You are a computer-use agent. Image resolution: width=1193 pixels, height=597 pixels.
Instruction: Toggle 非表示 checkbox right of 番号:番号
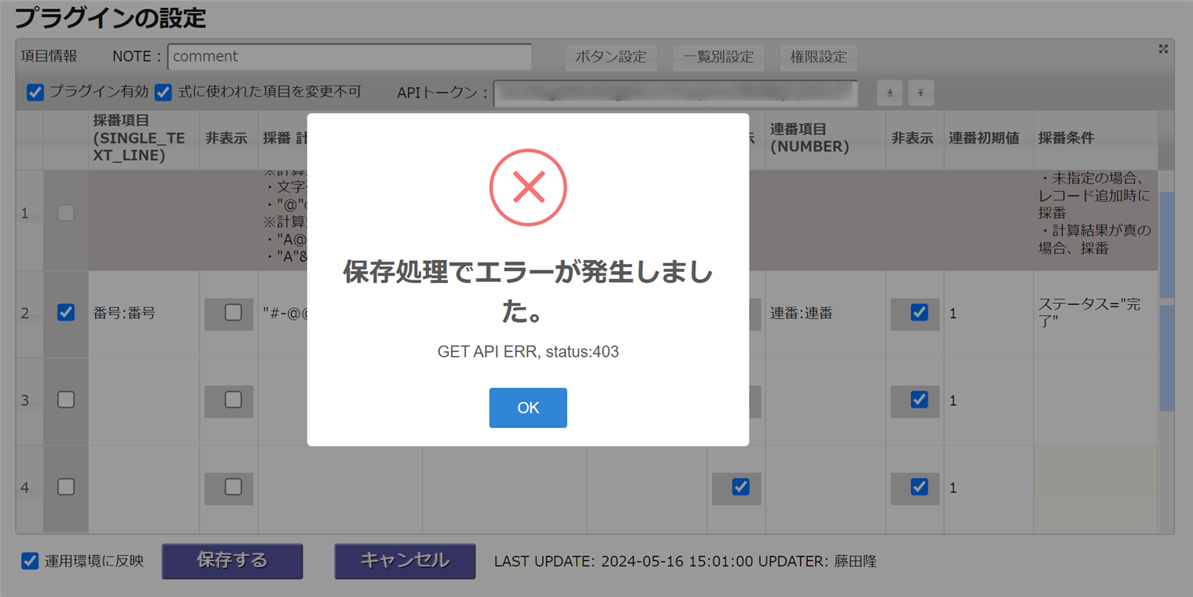tap(233, 313)
